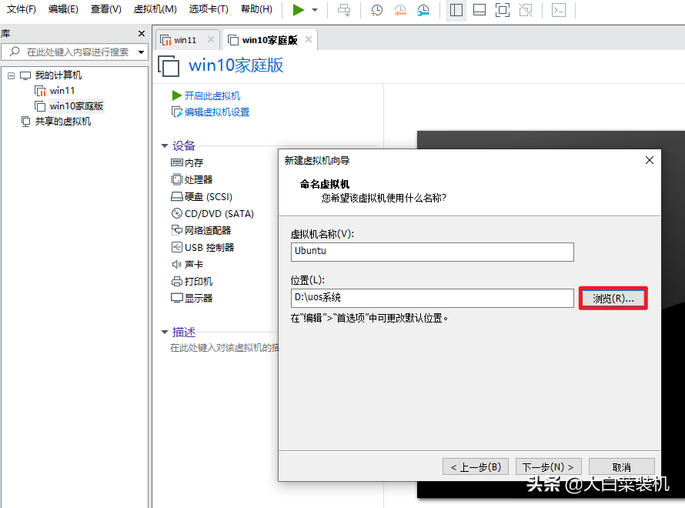Select win10家庭版 in the library tree
Viewport: 685px width, 508px height.
point(76,106)
